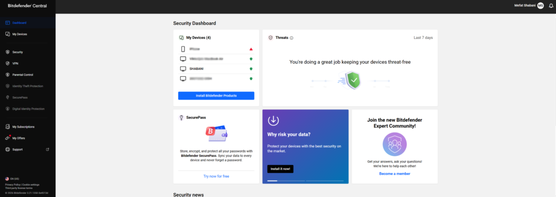Click the Threats shield header icon
556x197 pixels.
point(270,37)
